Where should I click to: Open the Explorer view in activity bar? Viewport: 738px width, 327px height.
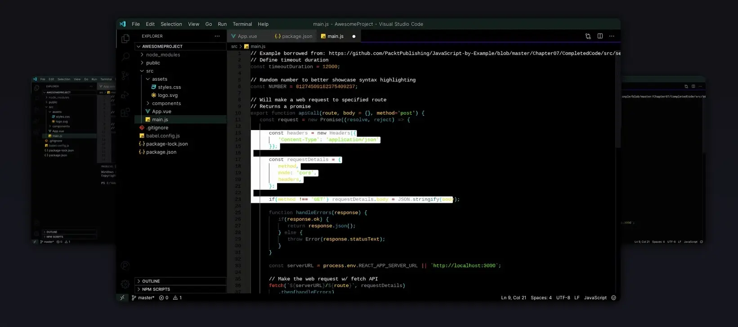(125, 39)
